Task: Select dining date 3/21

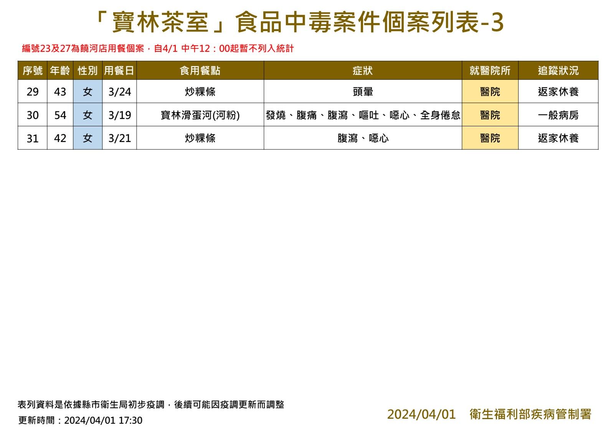Action: [x=119, y=138]
